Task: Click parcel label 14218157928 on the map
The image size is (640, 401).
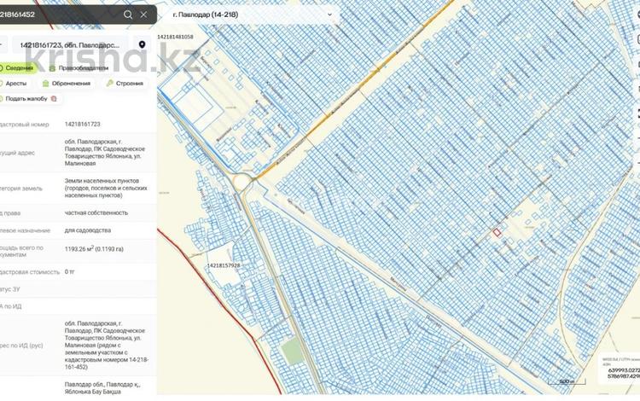Action: (224, 265)
